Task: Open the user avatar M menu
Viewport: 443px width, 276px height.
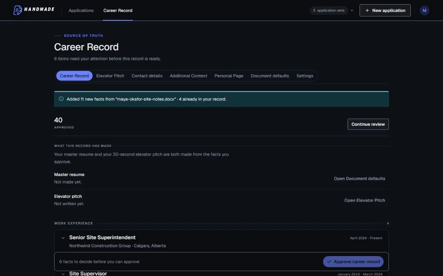Action: (424, 10)
